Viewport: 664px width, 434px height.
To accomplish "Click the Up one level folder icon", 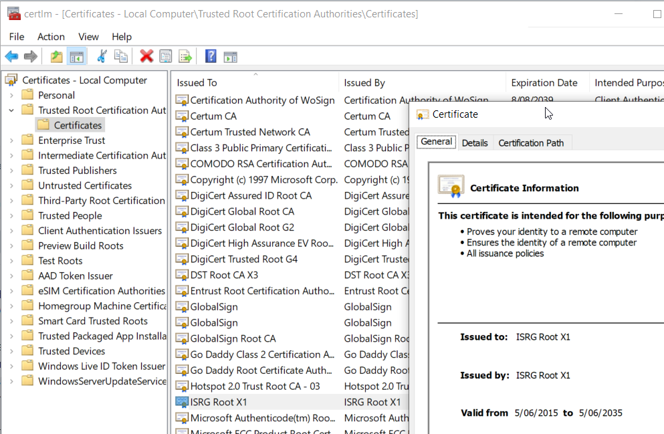I will point(56,56).
